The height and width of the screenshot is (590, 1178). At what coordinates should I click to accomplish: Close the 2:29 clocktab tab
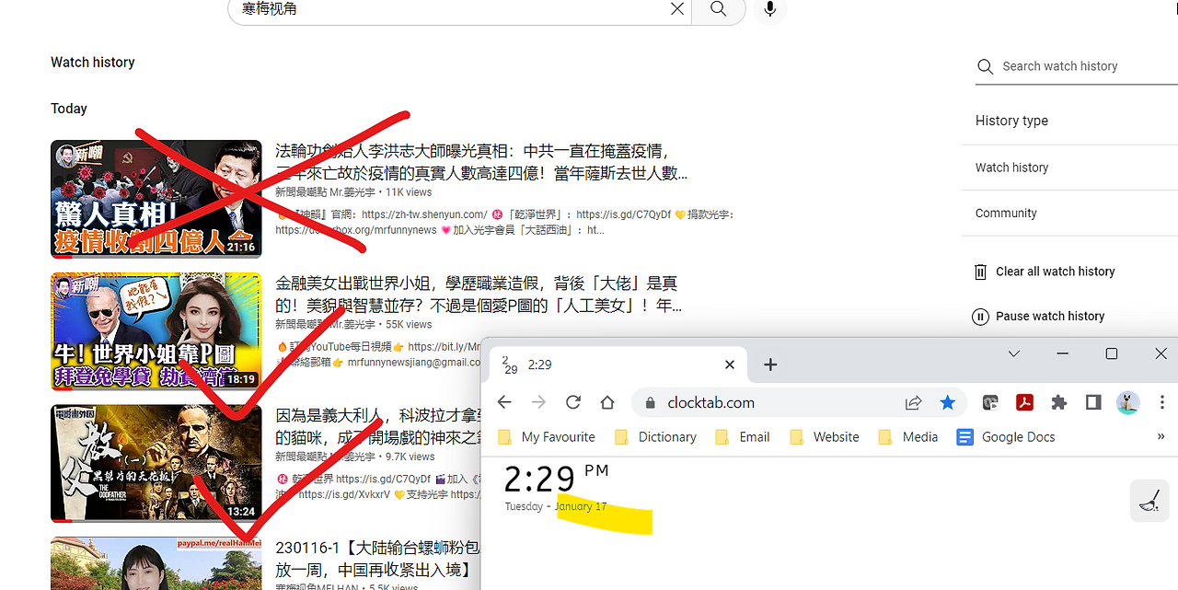730,364
